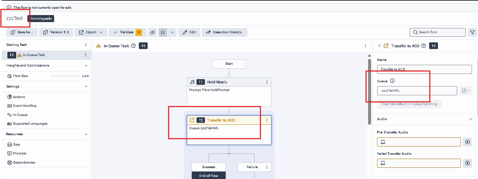Image resolution: width=478 pixels, height=179 pixels.
Task: Open Execution History
Action: click(225, 32)
